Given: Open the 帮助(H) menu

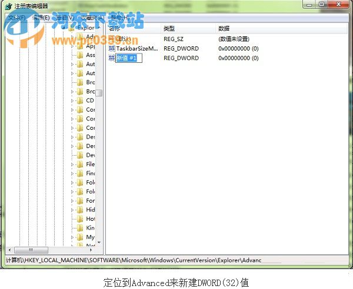Looking at the screenshot, I should 120,18.
